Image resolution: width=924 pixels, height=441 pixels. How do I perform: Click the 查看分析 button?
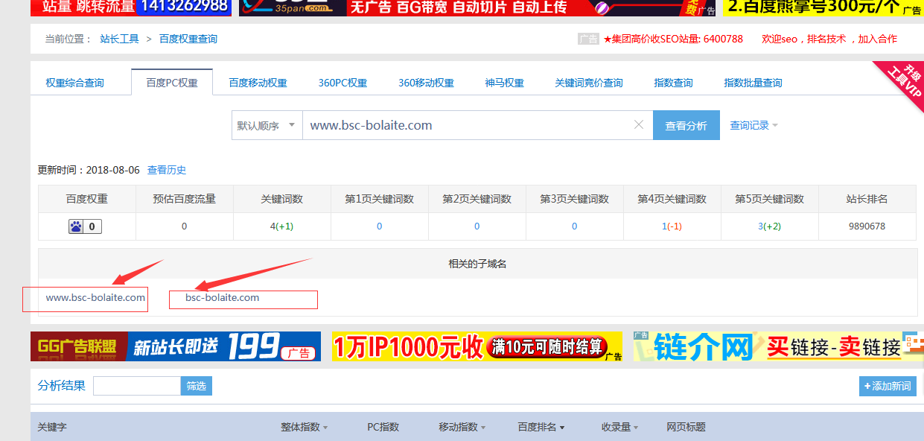click(686, 125)
